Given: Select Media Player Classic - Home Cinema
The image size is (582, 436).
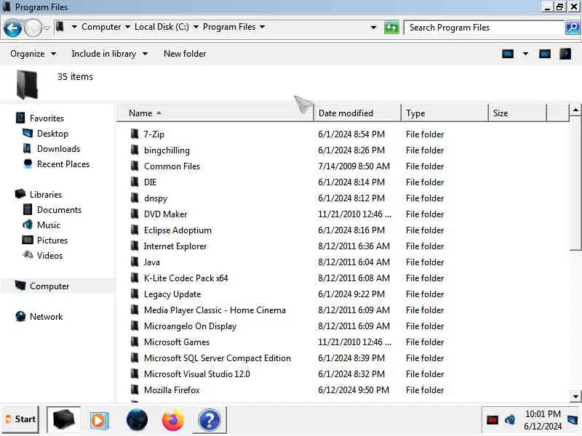Looking at the screenshot, I should coord(215,310).
